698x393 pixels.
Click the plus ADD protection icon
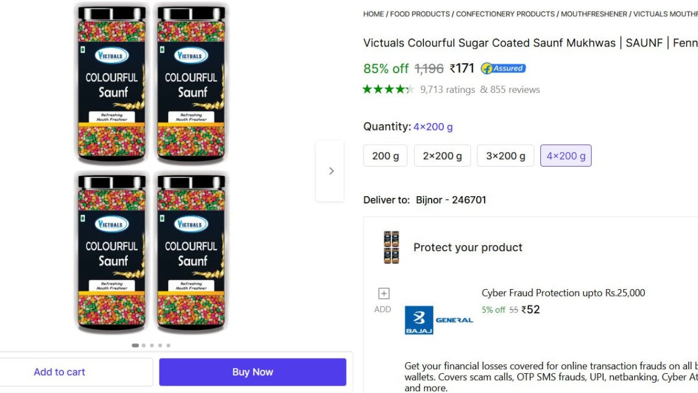coord(383,294)
